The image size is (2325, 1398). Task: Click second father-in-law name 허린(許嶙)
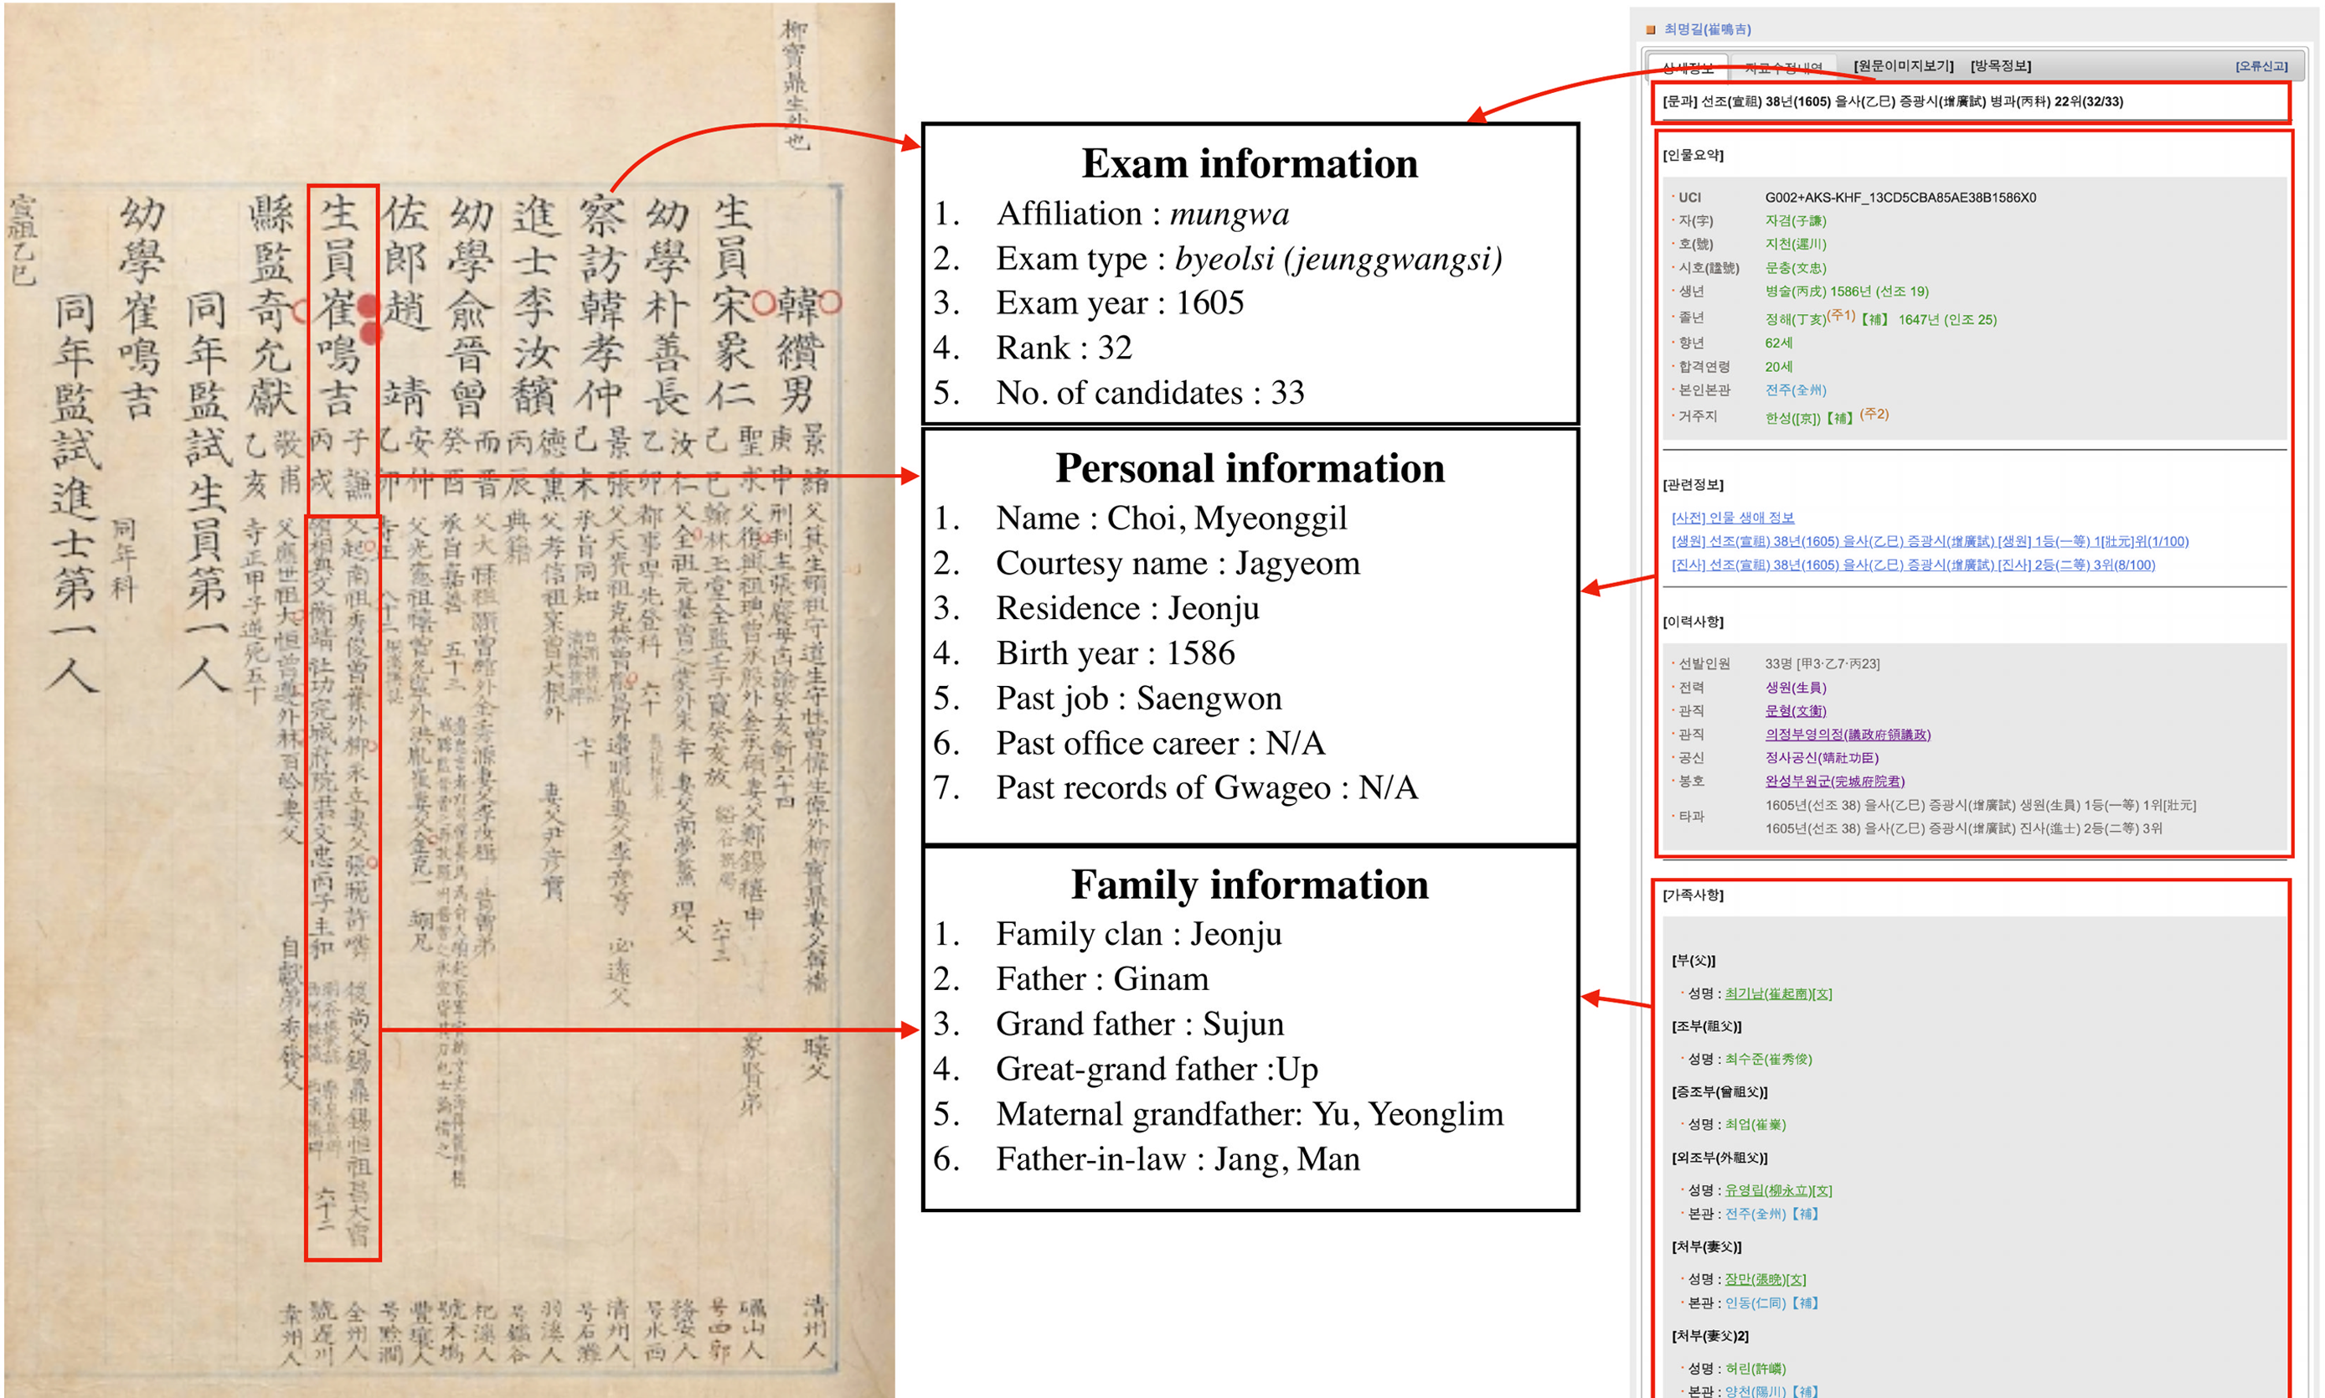pos(1754,1368)
